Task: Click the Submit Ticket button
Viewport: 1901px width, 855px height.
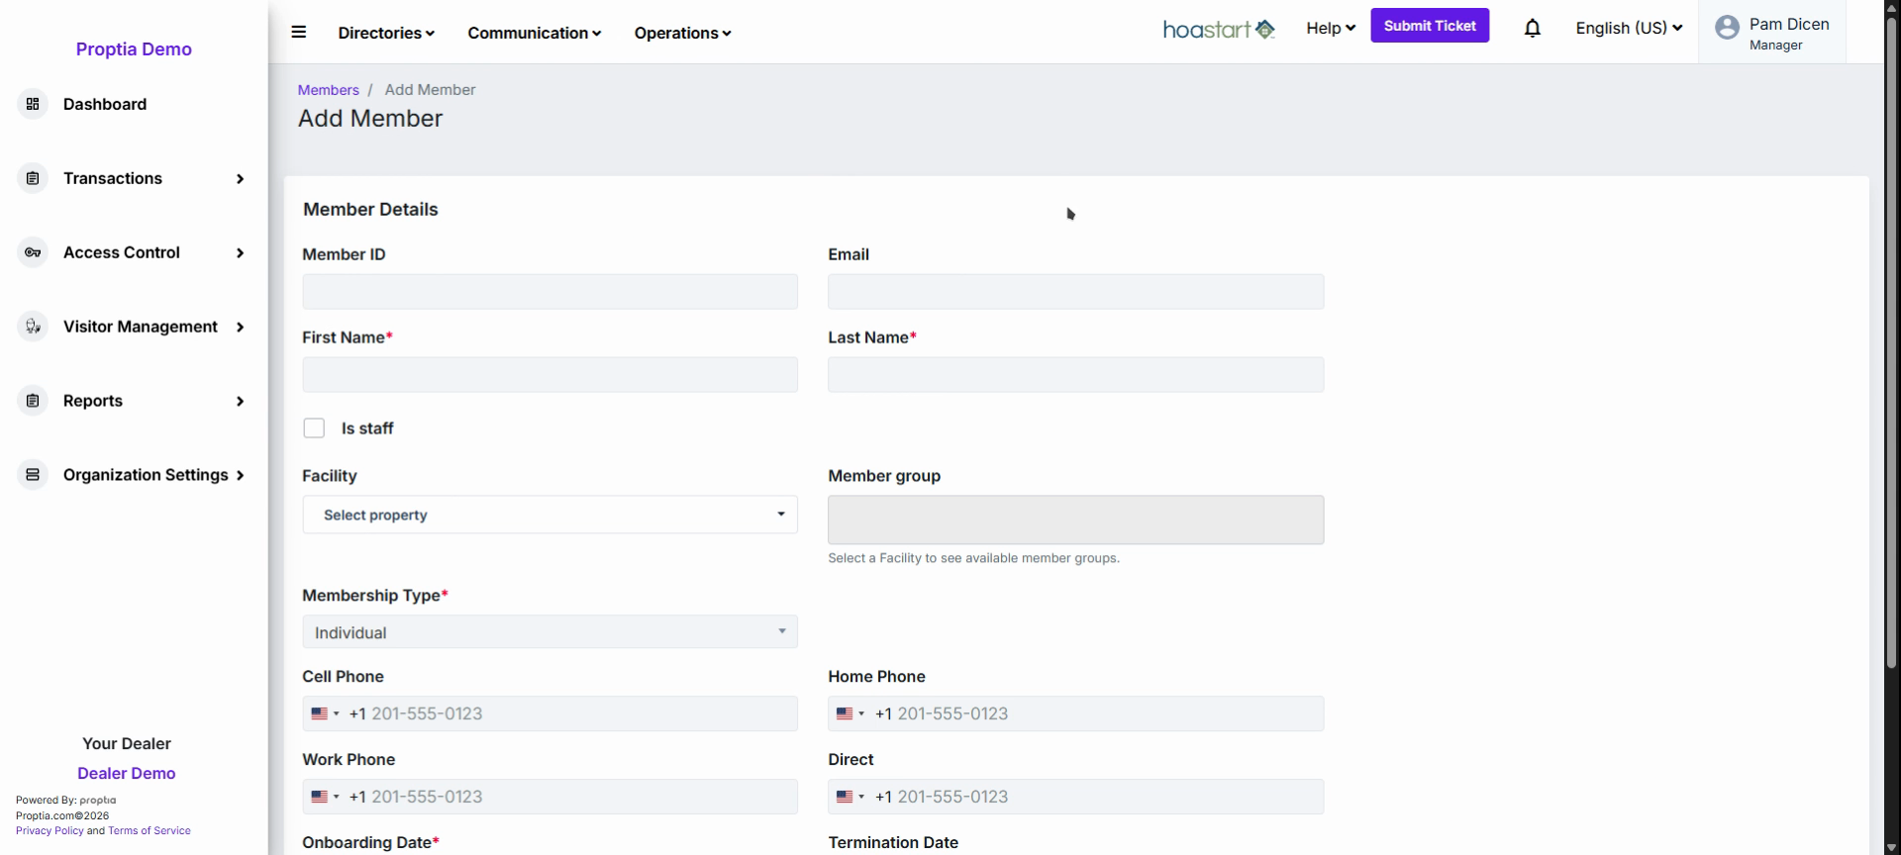Action: point(1430,26)
